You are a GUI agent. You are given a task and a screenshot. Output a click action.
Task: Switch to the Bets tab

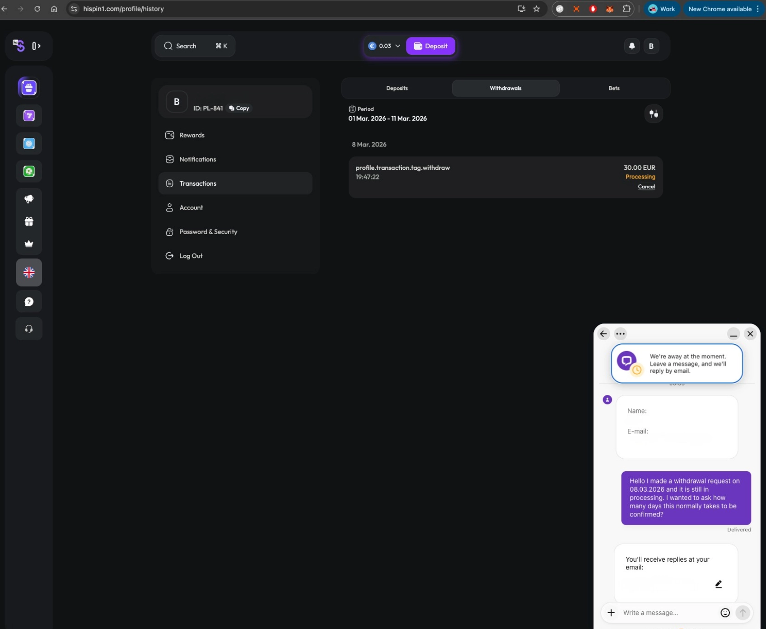click(x=614, y=88)
